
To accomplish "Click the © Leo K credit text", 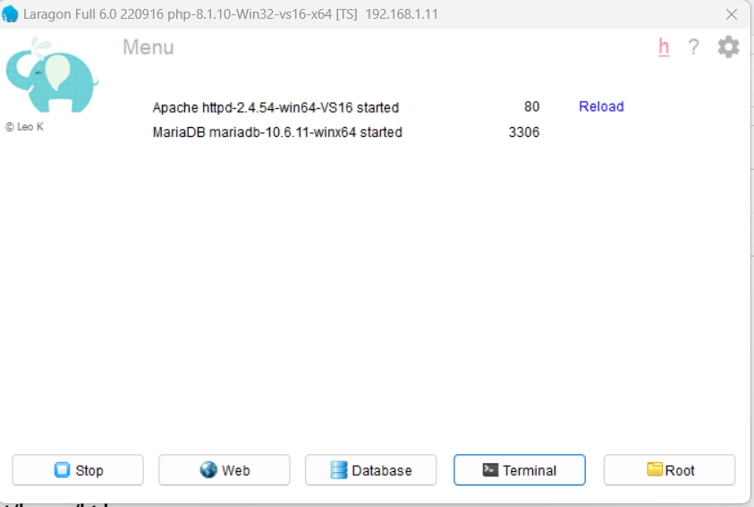I will point(24,127).
